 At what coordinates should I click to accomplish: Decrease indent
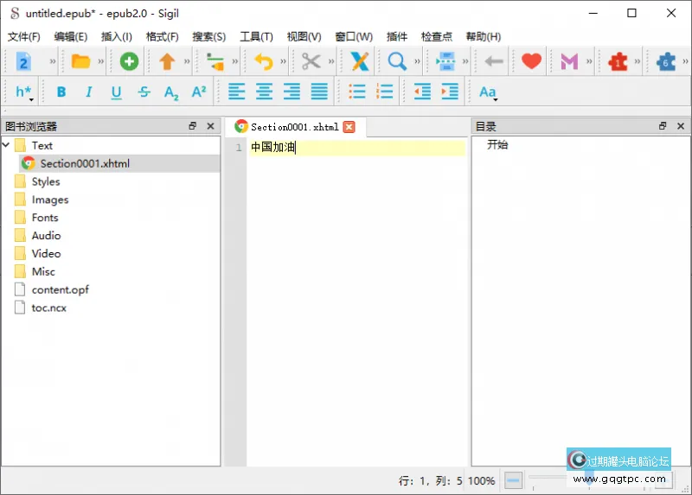(422, 92)
